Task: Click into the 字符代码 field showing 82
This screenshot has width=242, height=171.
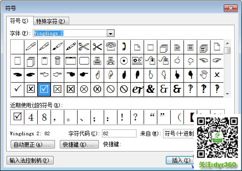Action: (119, 133)
